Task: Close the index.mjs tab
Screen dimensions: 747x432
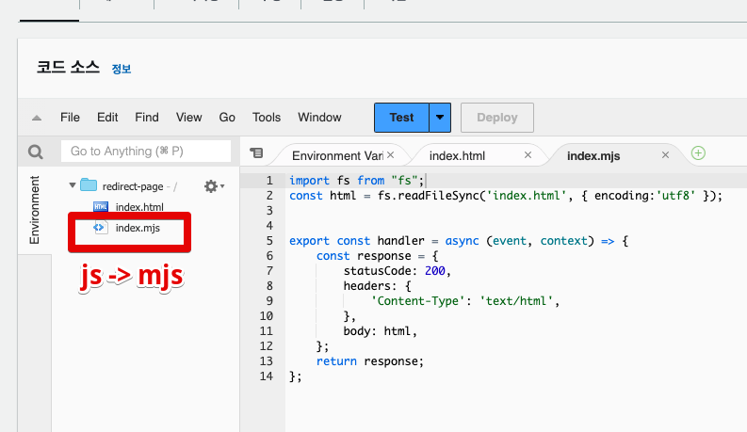Action: point(666,155)
